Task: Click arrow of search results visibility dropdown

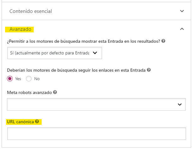Action: click(95, 53)
